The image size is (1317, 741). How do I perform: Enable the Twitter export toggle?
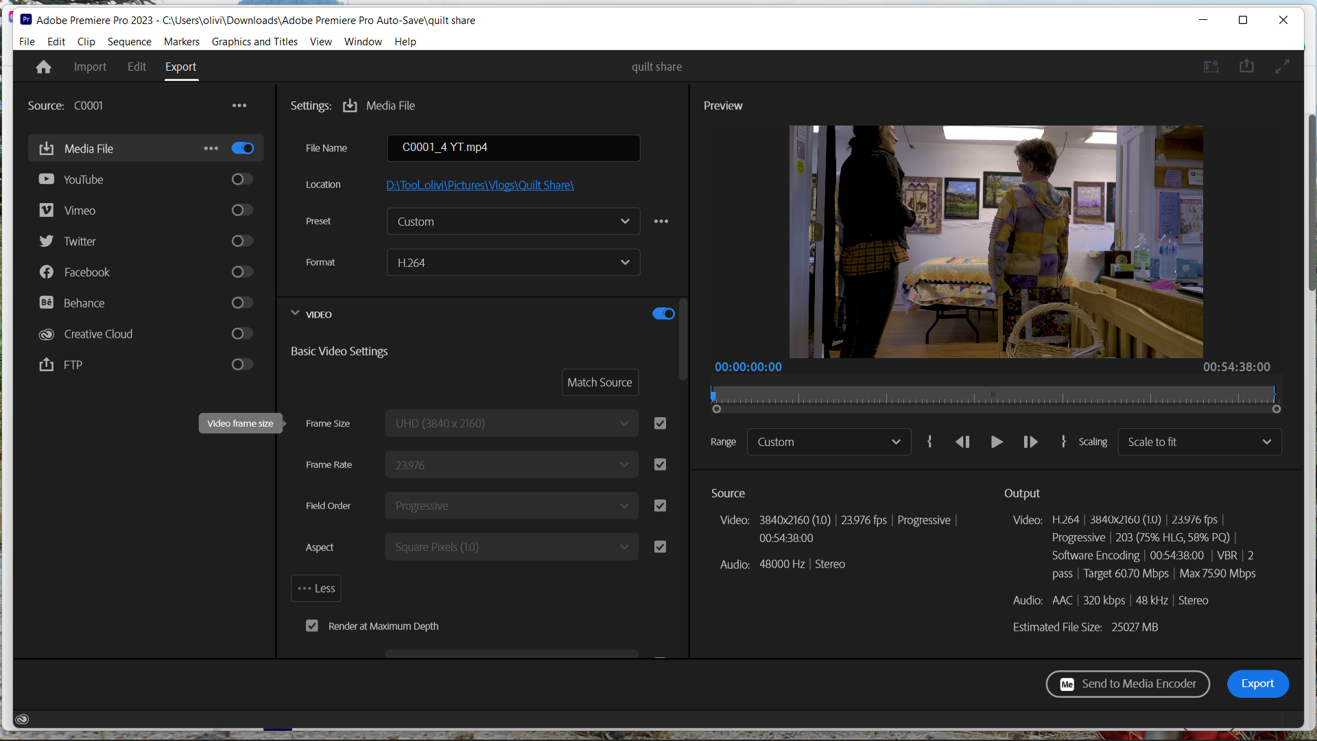[x=241, y=241]
